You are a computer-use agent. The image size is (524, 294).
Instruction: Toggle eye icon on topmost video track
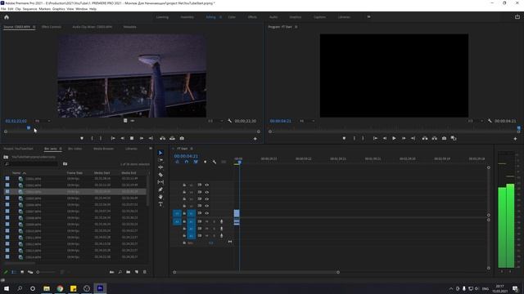pos(207,185)
